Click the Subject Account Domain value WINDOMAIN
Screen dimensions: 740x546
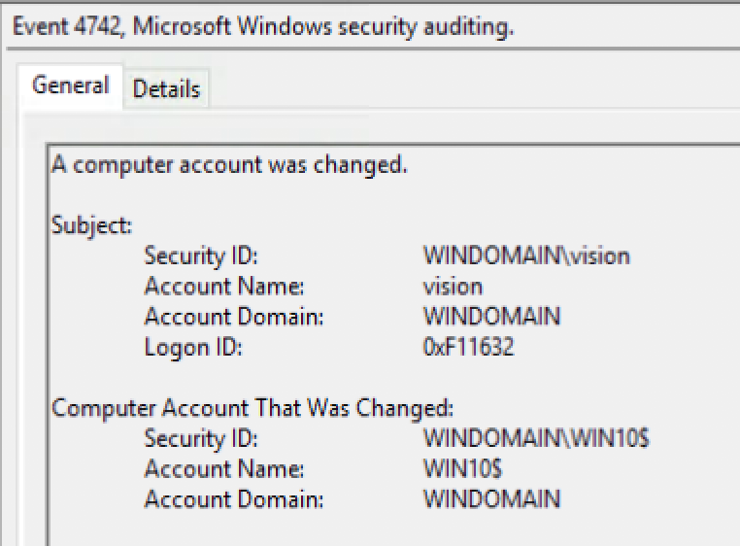pyautogui.click(x=491, y=317)
